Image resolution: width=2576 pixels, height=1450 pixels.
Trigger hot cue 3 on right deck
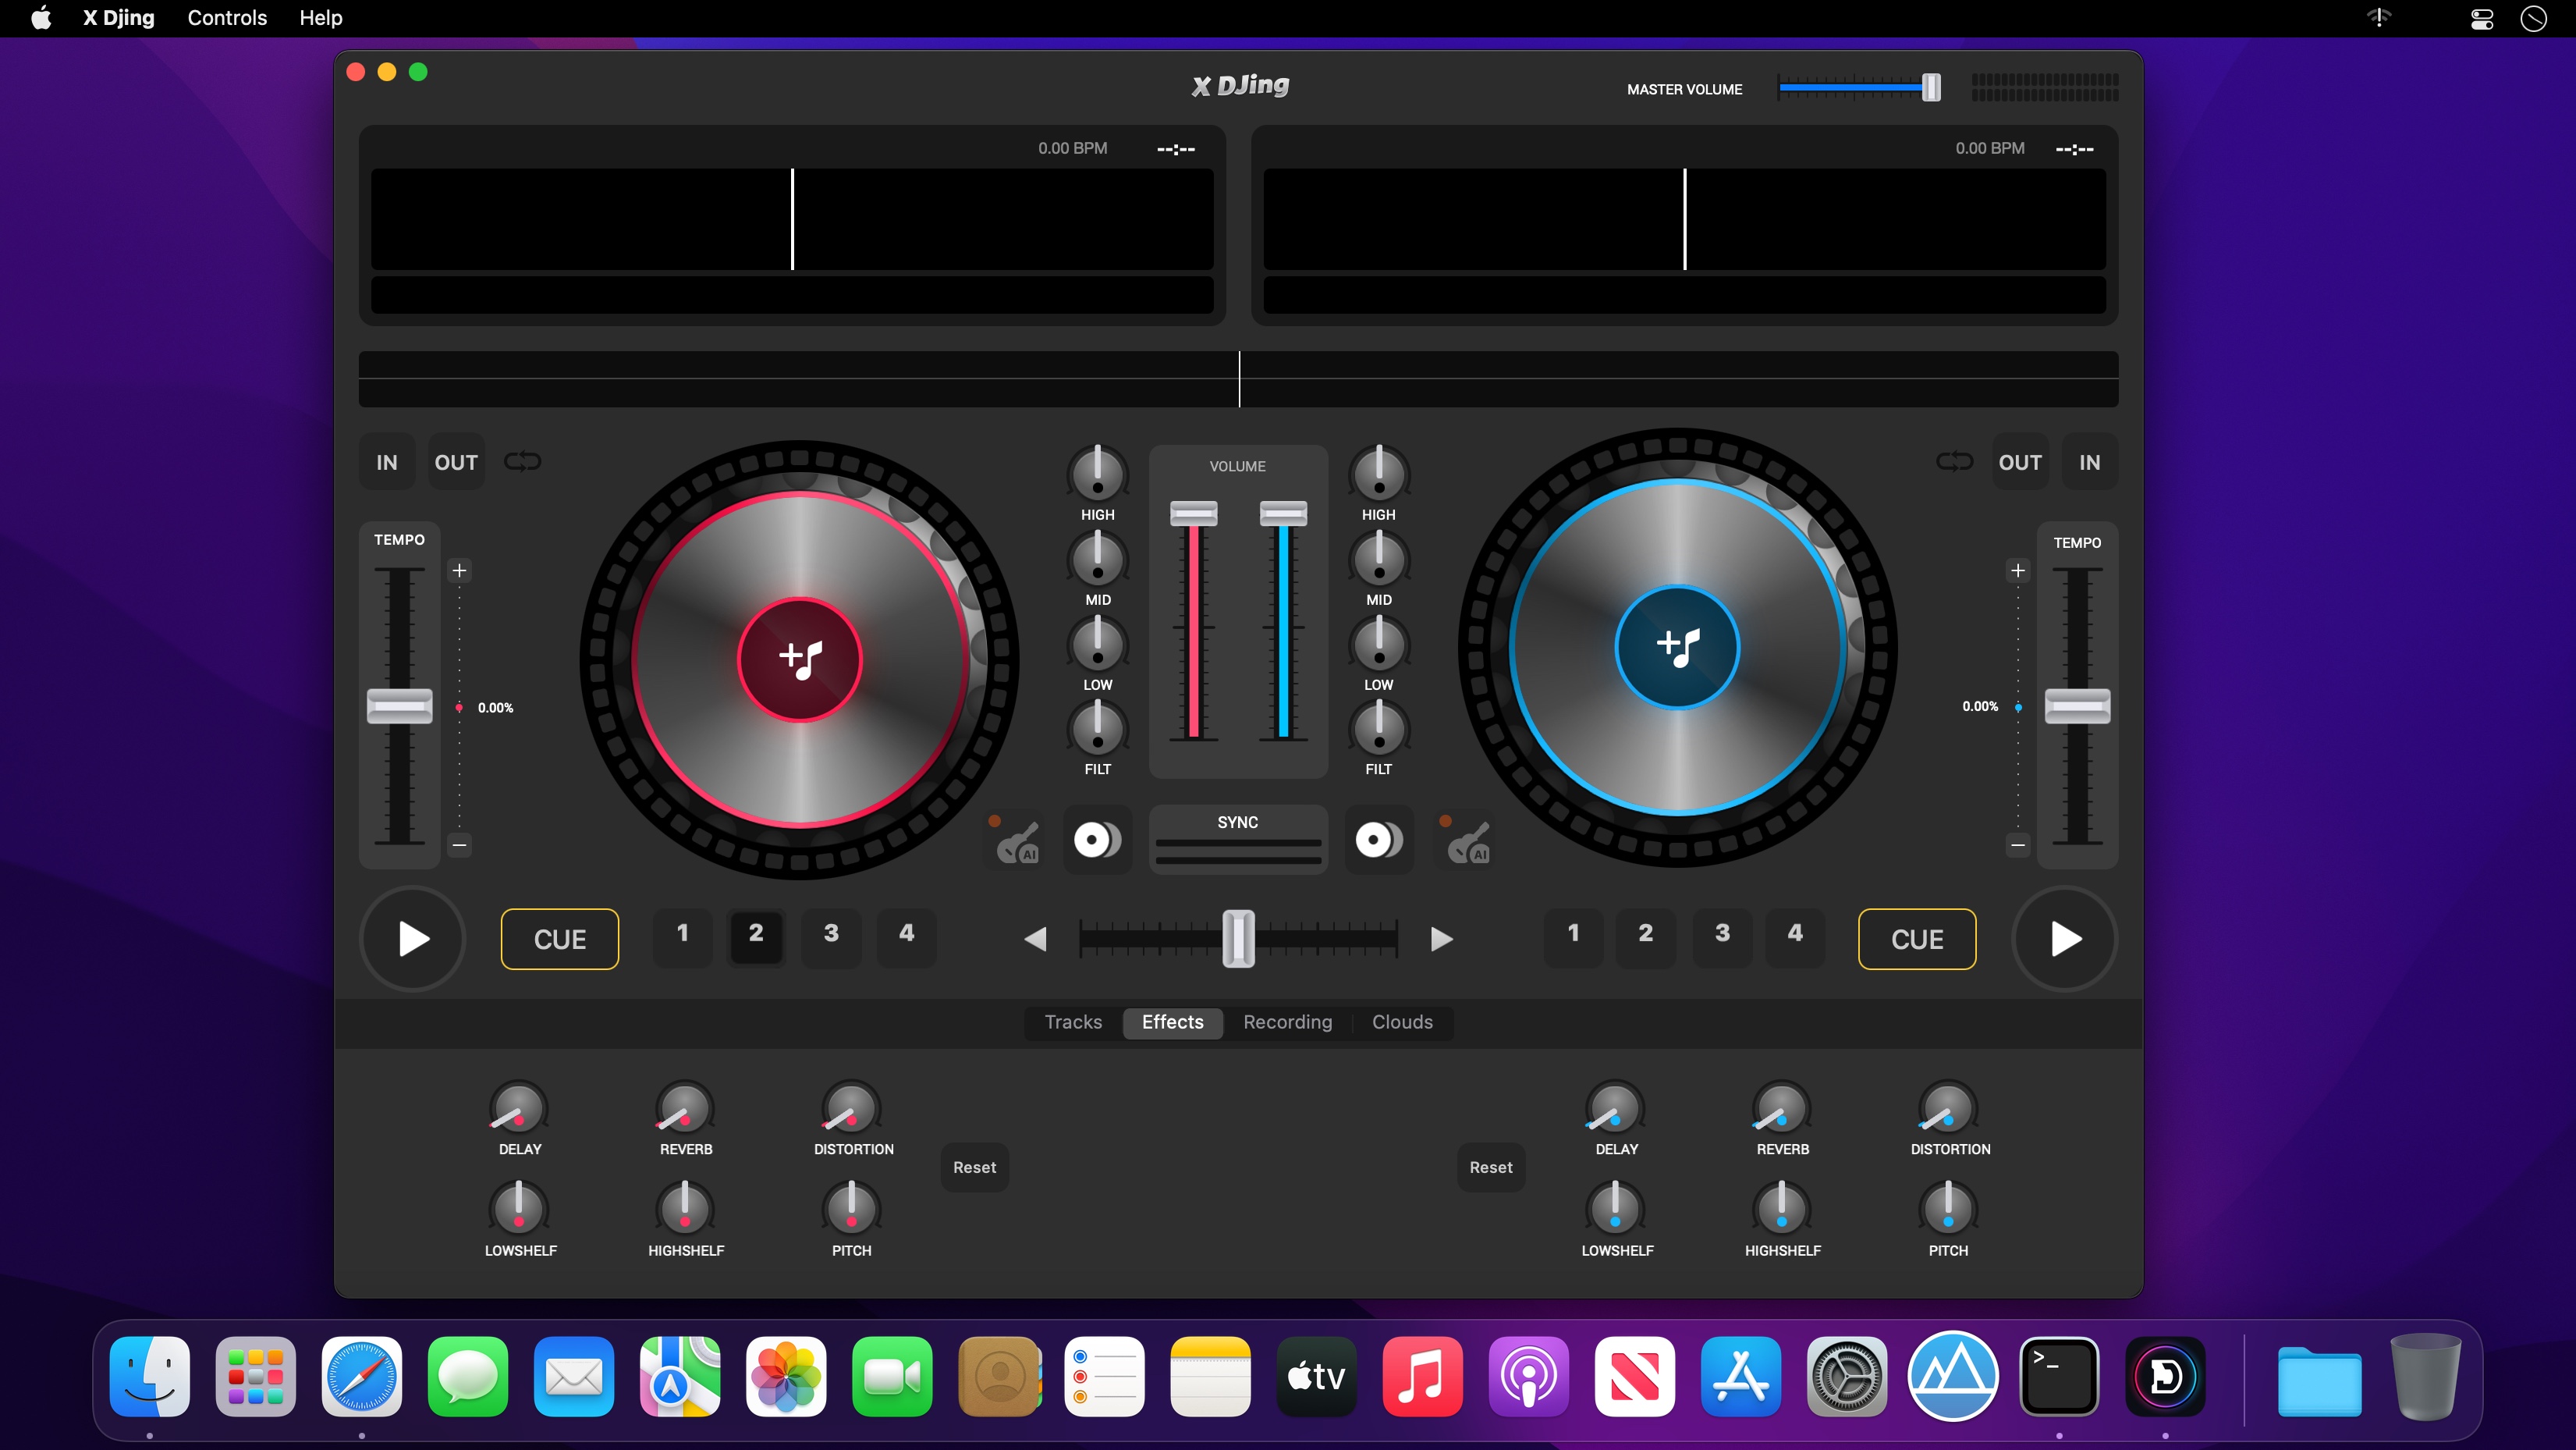pyautogui.click(x=1722, y=936)
